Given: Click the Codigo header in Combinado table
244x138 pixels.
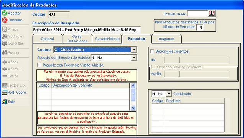Looking at the screenshot, I should pyautogui.click(x=158, y=101).
